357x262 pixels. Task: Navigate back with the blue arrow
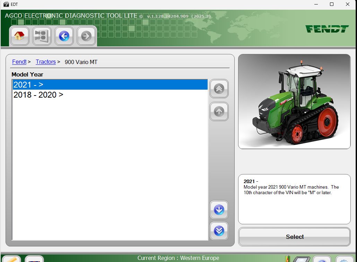click(64, 36)
